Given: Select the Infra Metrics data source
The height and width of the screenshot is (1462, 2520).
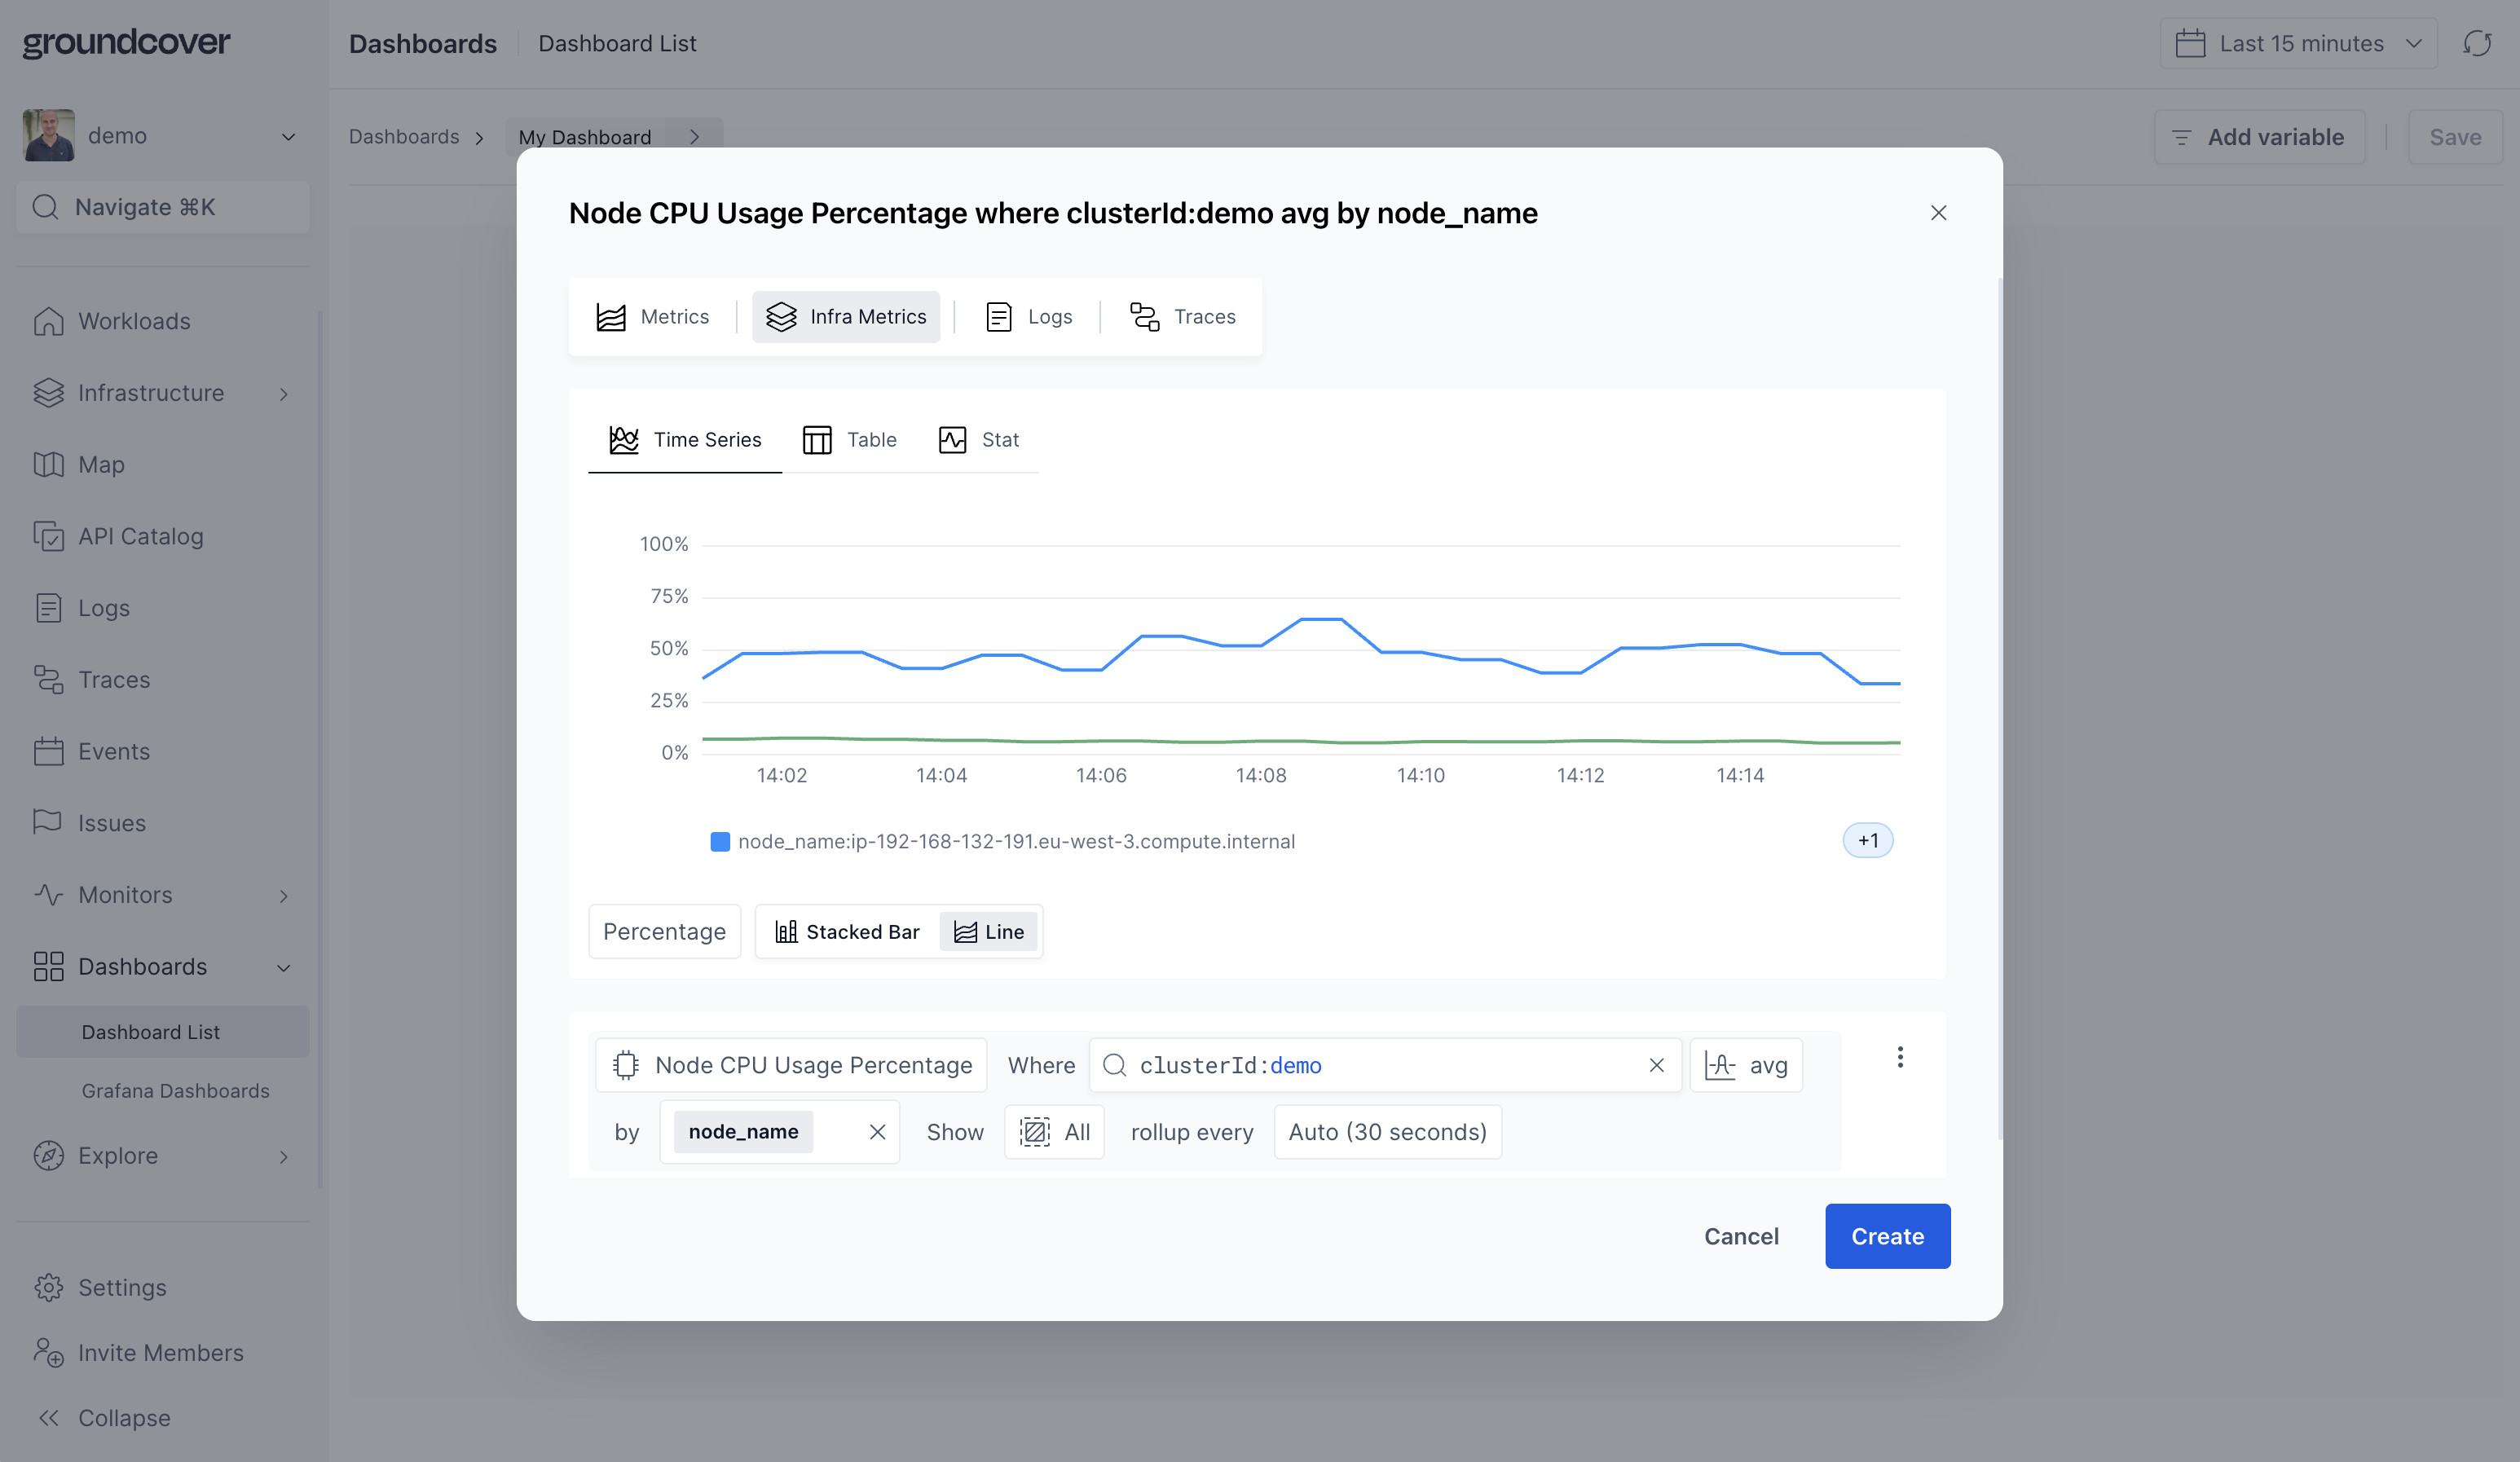Looking at the screenshot, I should [846, 316].
